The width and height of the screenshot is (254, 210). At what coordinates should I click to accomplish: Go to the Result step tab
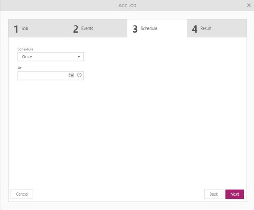[217, 28]
